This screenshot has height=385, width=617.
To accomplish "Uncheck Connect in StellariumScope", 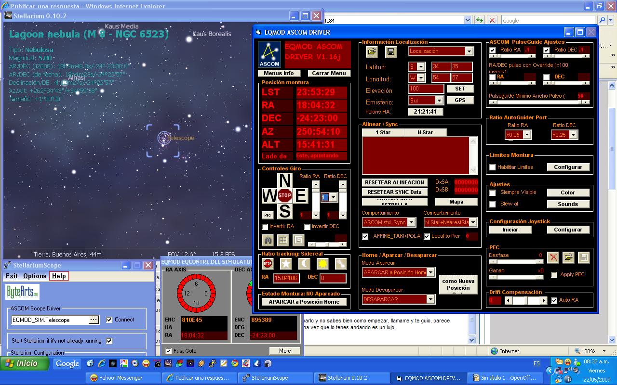I will pyautogui.click(x=109, y=320).
